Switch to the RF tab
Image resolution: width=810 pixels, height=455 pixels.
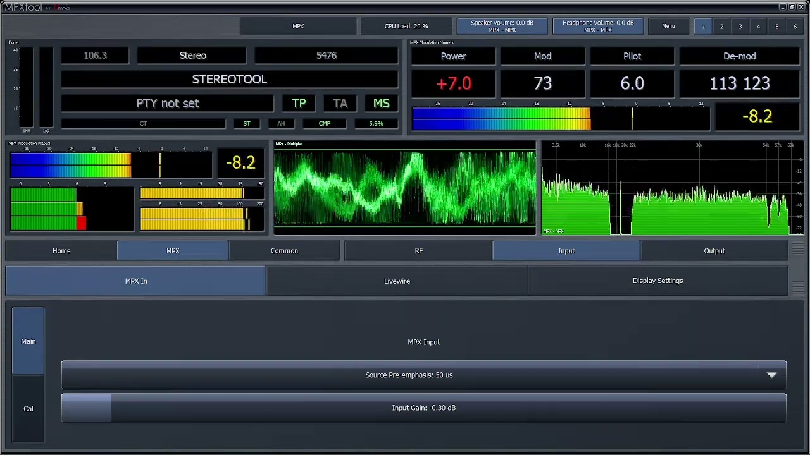[x=418, y=251]
